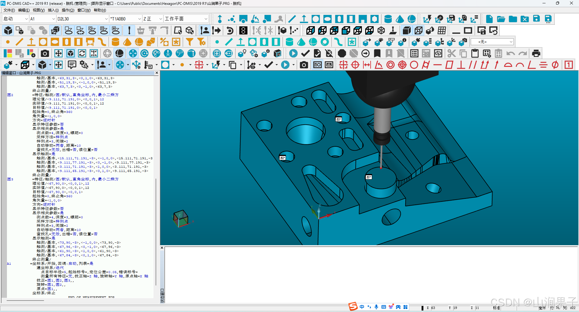
Task: Toggle the four-arrow pan circle button
Action: [133, 53]
